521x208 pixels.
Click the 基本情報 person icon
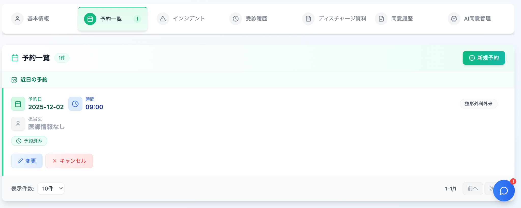coord(17,19)
